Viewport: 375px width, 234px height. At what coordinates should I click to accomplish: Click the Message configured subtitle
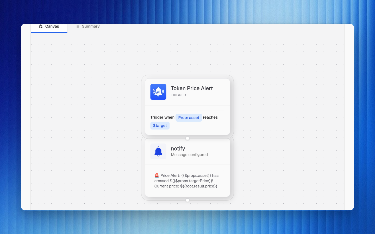[189, 155]
